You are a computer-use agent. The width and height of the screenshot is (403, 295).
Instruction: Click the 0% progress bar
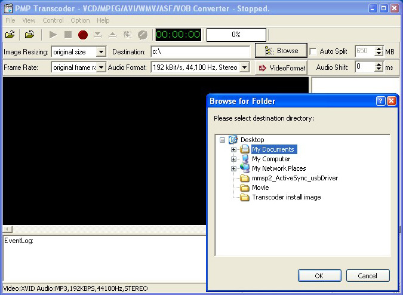236,35
